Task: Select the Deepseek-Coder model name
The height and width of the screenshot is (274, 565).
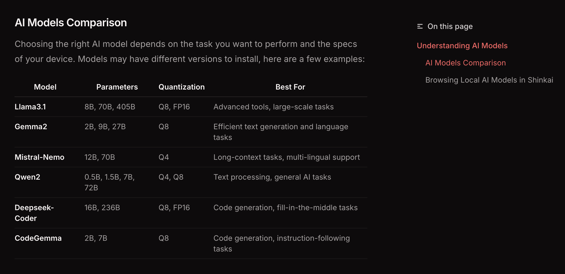Action: [34, 213]
